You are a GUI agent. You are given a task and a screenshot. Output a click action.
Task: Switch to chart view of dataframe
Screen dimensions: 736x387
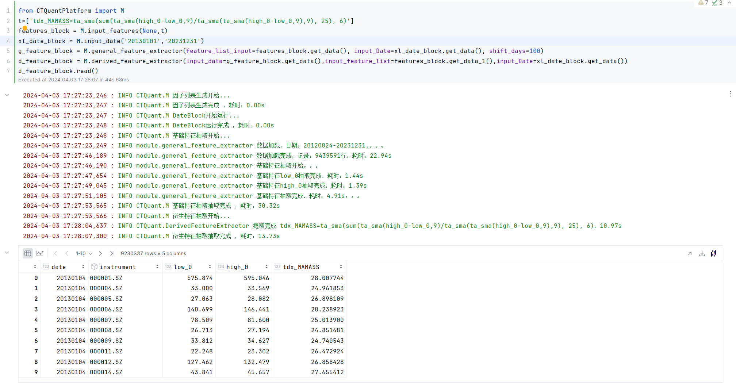pos(40,253)
